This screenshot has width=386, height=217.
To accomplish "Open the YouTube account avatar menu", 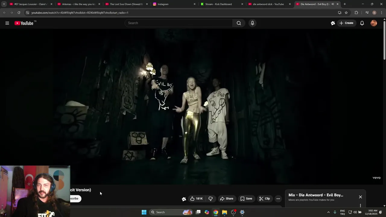I will coord(374,23).
